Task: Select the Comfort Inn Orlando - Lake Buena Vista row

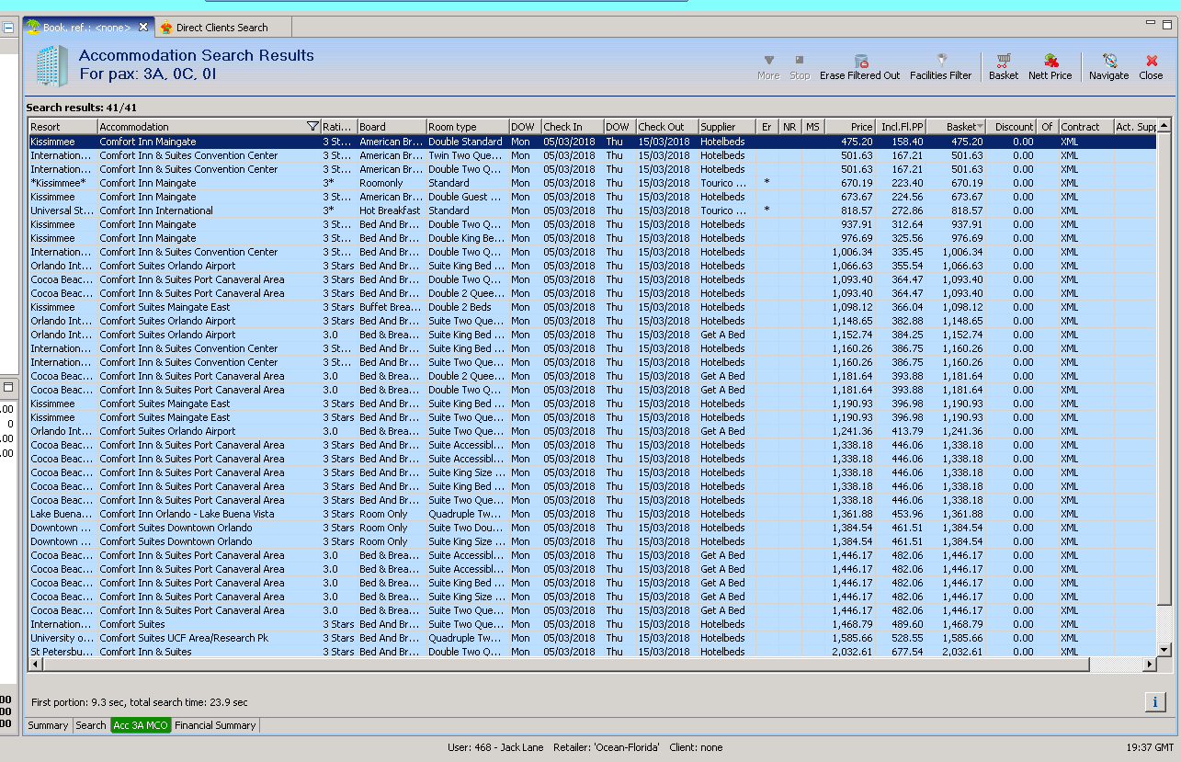Action: click(592, 514)
